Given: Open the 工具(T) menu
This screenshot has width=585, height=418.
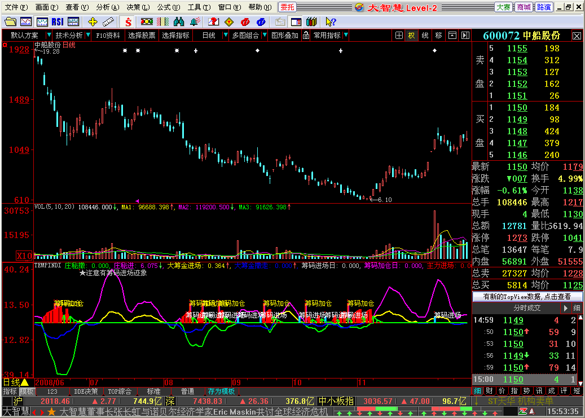Looking at the screenshot, I should (199, 7).
